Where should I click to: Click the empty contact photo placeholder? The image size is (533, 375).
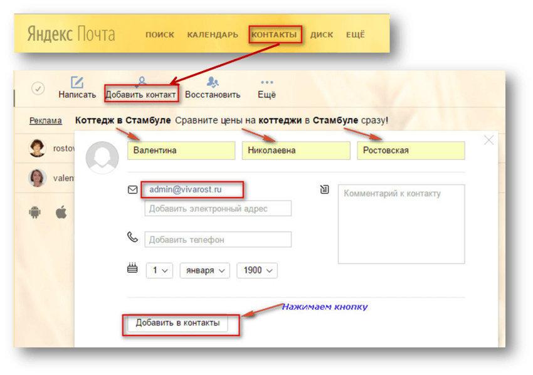tap(102, 158)
